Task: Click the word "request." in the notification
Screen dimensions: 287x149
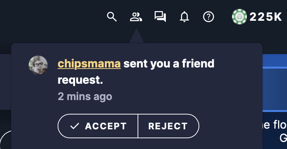Action: 80,80
